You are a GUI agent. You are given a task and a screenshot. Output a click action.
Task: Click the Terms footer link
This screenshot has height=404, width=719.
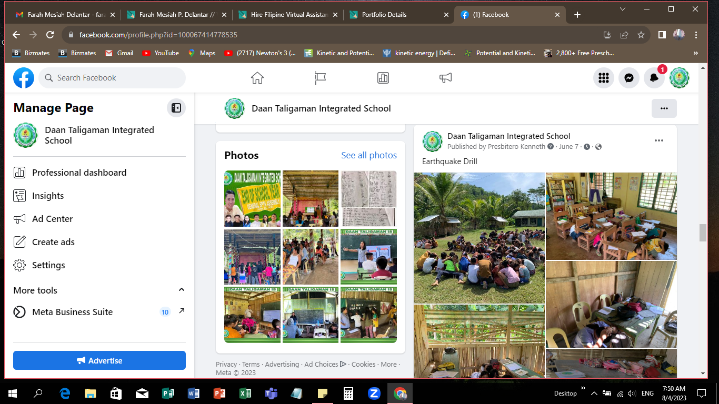[251, 364]
